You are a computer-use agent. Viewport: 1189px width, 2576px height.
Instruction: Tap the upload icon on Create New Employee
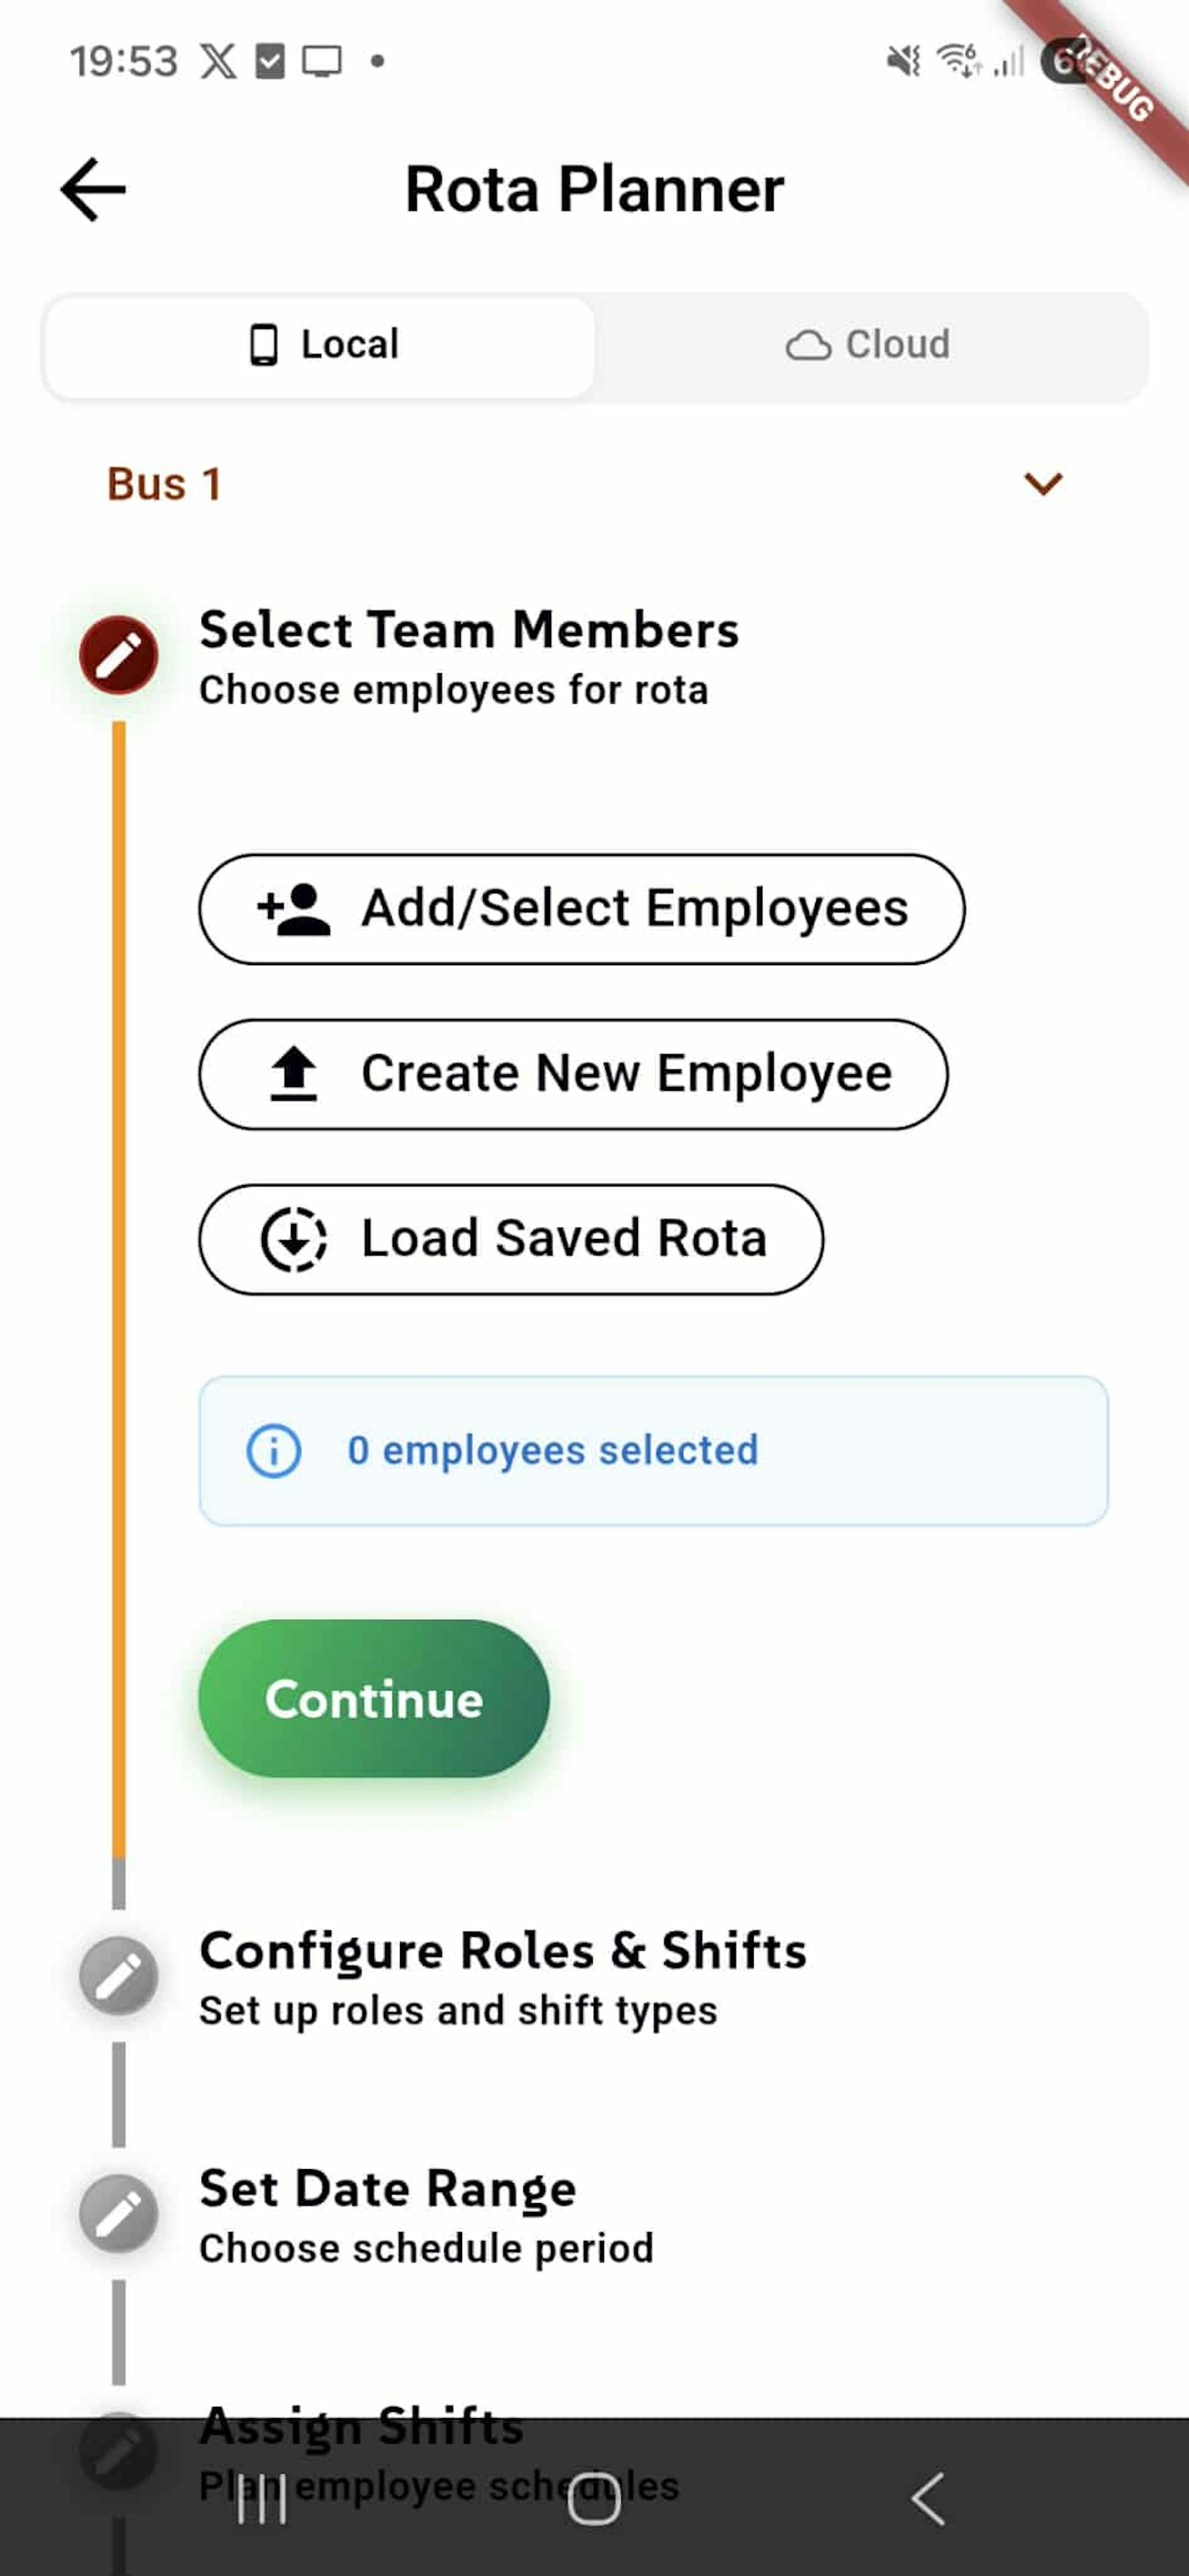click(x=292, y=1073)
